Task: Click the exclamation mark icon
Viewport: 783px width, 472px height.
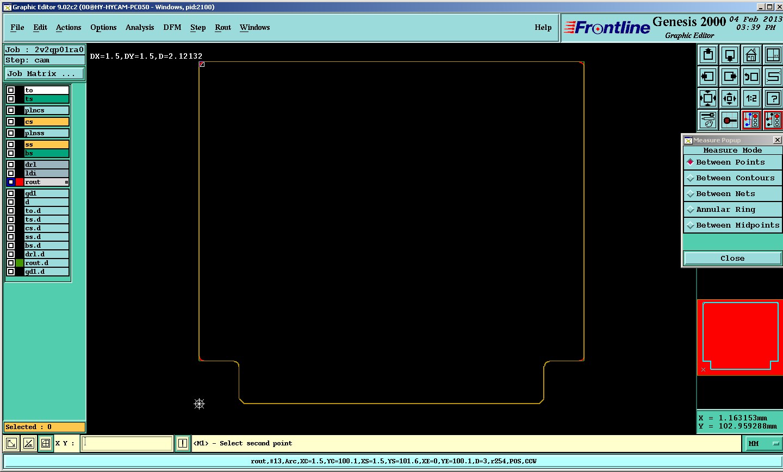Action: [183, 444]
